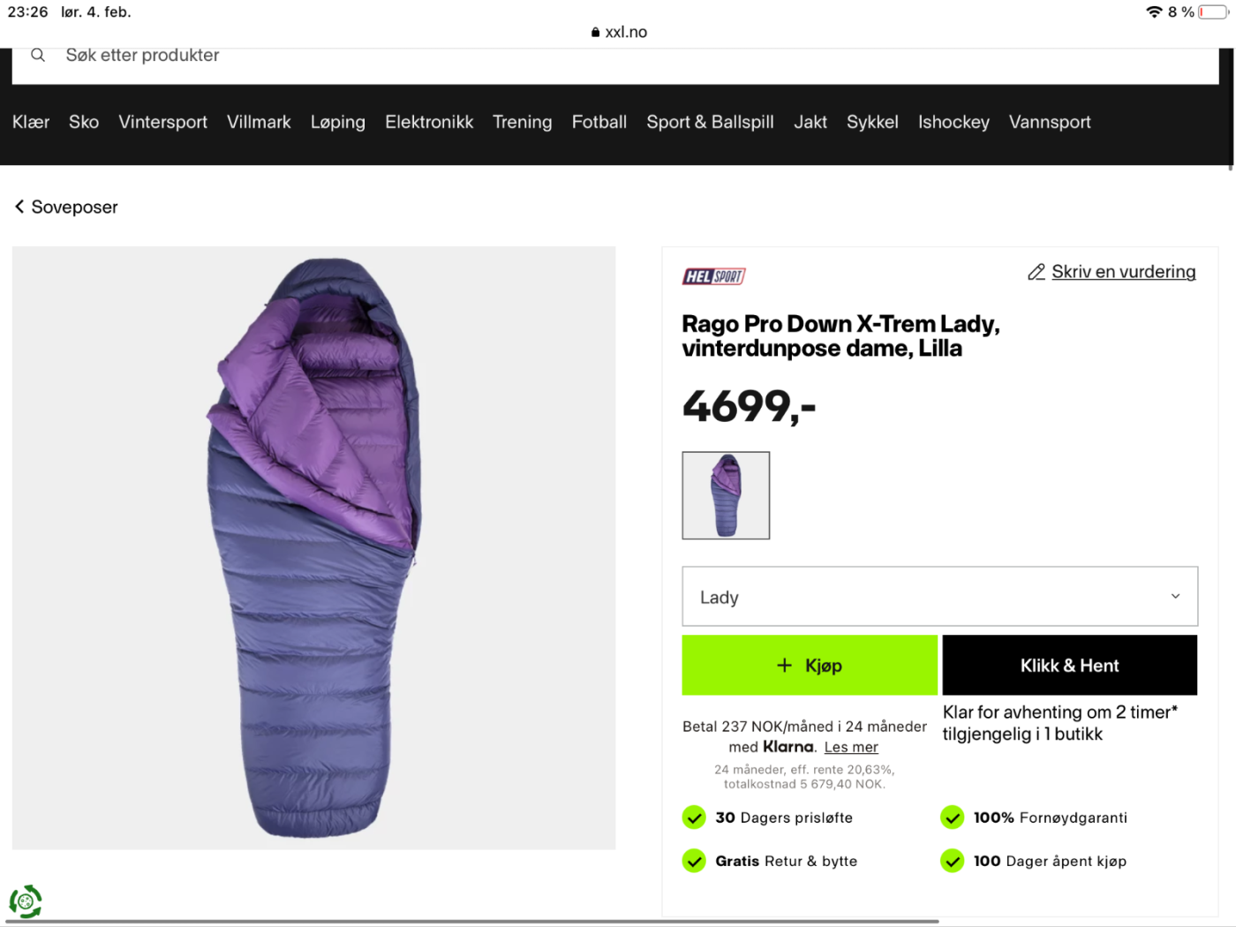Select the purple sleeping bag thumbnail
The height and width of the screenshot is (927, 1236).
pyautogui.click(x=726, y=495)
